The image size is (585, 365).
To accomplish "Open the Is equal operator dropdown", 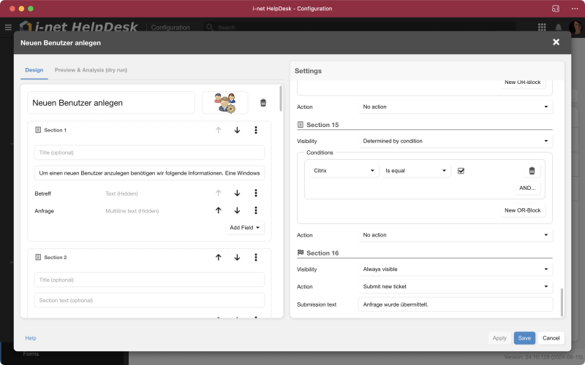I will coord(415,171).
